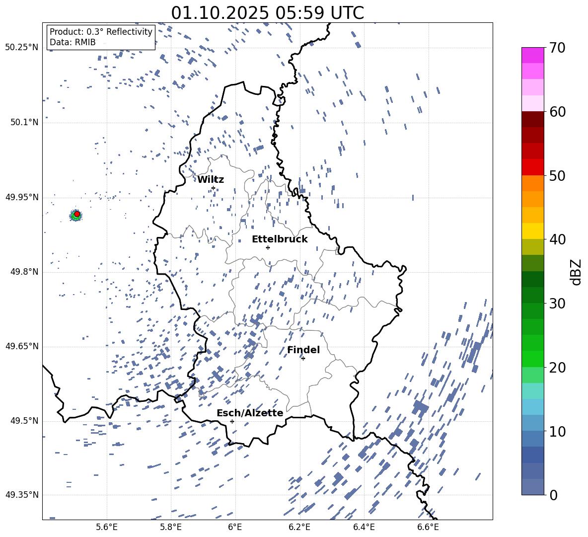The image size is (588, 537).
Task: Click the colorbar tick label 30
Action: [557, 304]
